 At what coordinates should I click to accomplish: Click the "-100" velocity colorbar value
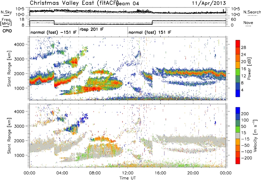pos(247,152)
